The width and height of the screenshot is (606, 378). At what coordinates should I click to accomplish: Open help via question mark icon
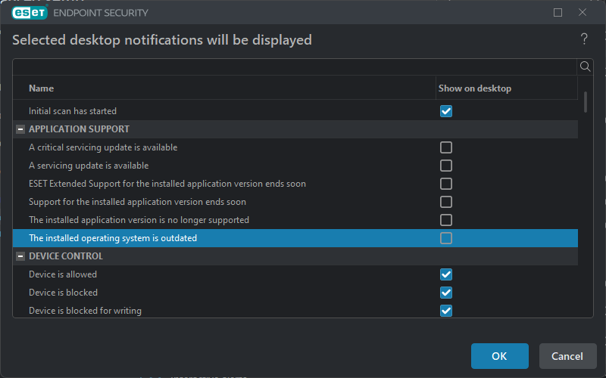tap(584, 39)
